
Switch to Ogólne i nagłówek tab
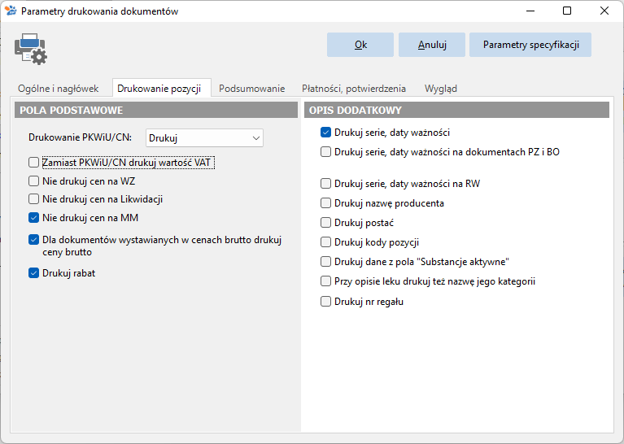click(x=58, y=89)
